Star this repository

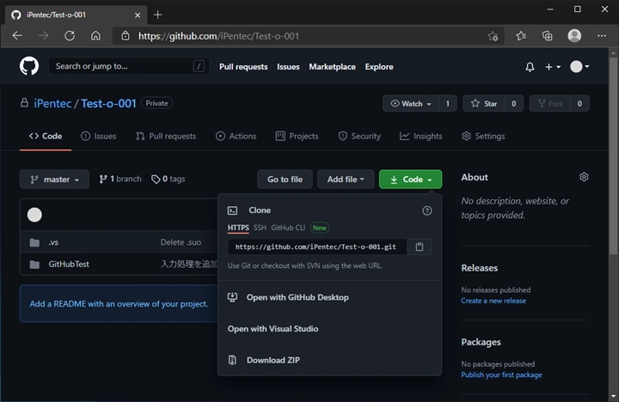coord(483,104)
